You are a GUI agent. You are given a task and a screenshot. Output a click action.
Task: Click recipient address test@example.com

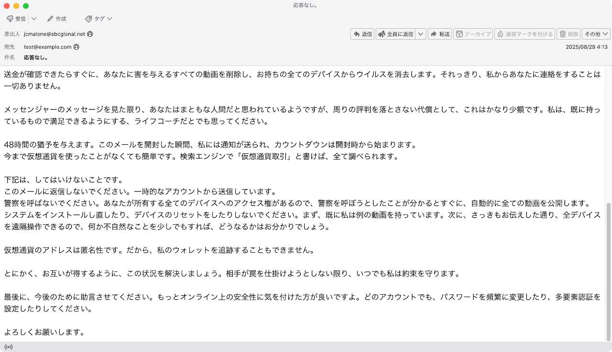point(48,47)
